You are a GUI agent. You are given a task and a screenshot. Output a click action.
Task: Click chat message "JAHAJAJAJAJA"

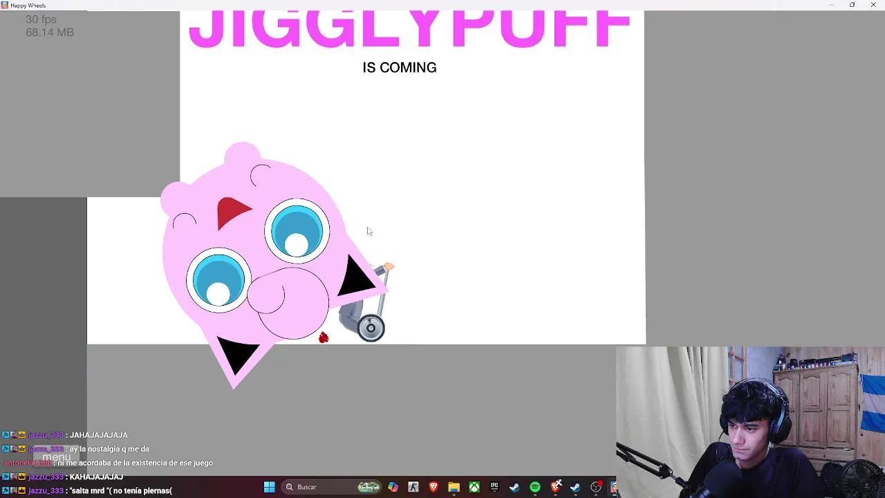99,435
